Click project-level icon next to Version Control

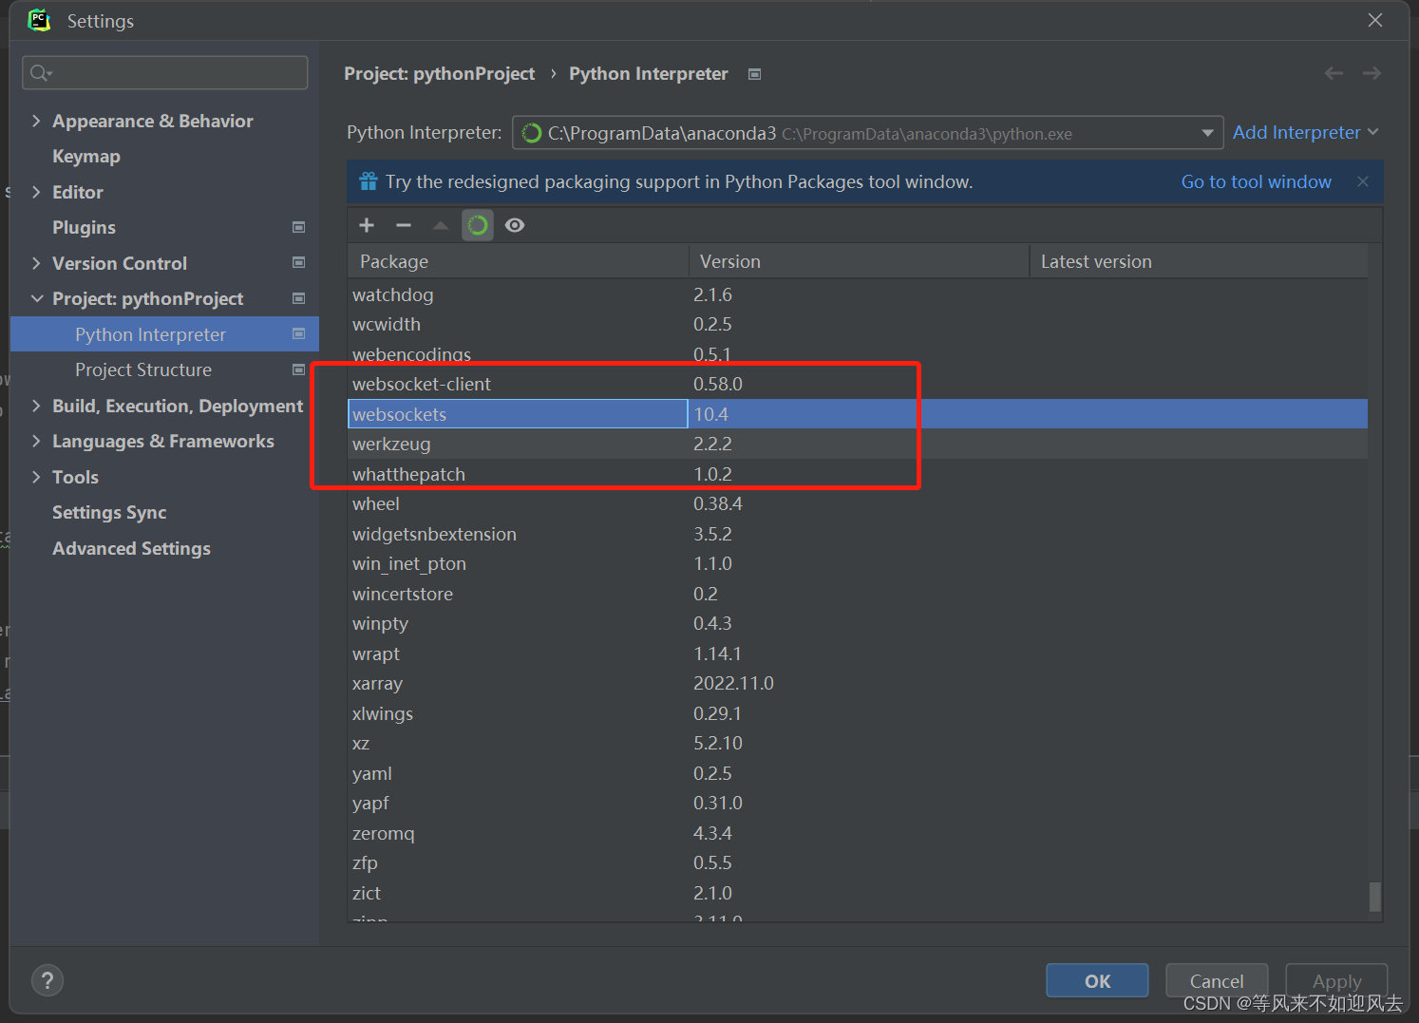click(299, 262)
